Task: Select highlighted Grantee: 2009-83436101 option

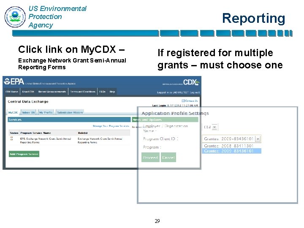Action: (x=232, y=151)
